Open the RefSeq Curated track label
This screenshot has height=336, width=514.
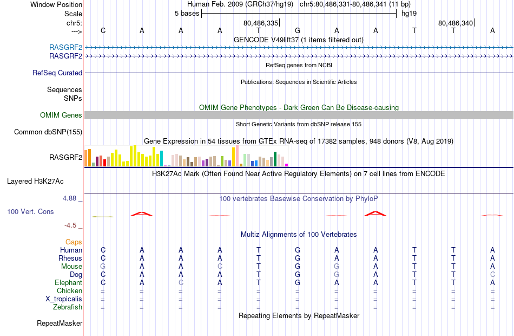coord(57,73)
